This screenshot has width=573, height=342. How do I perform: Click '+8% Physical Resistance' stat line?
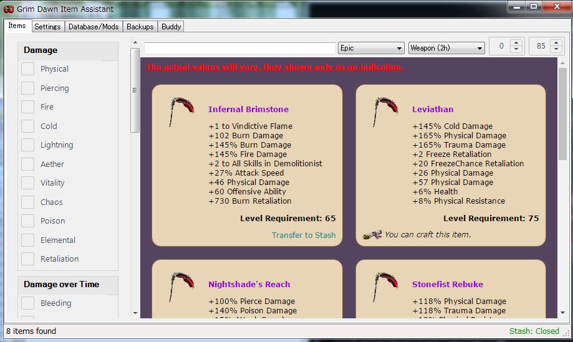pos(459,201)
